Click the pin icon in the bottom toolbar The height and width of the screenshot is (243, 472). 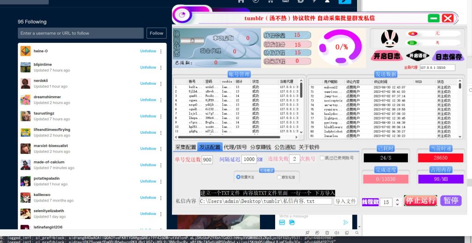(307, 233)
